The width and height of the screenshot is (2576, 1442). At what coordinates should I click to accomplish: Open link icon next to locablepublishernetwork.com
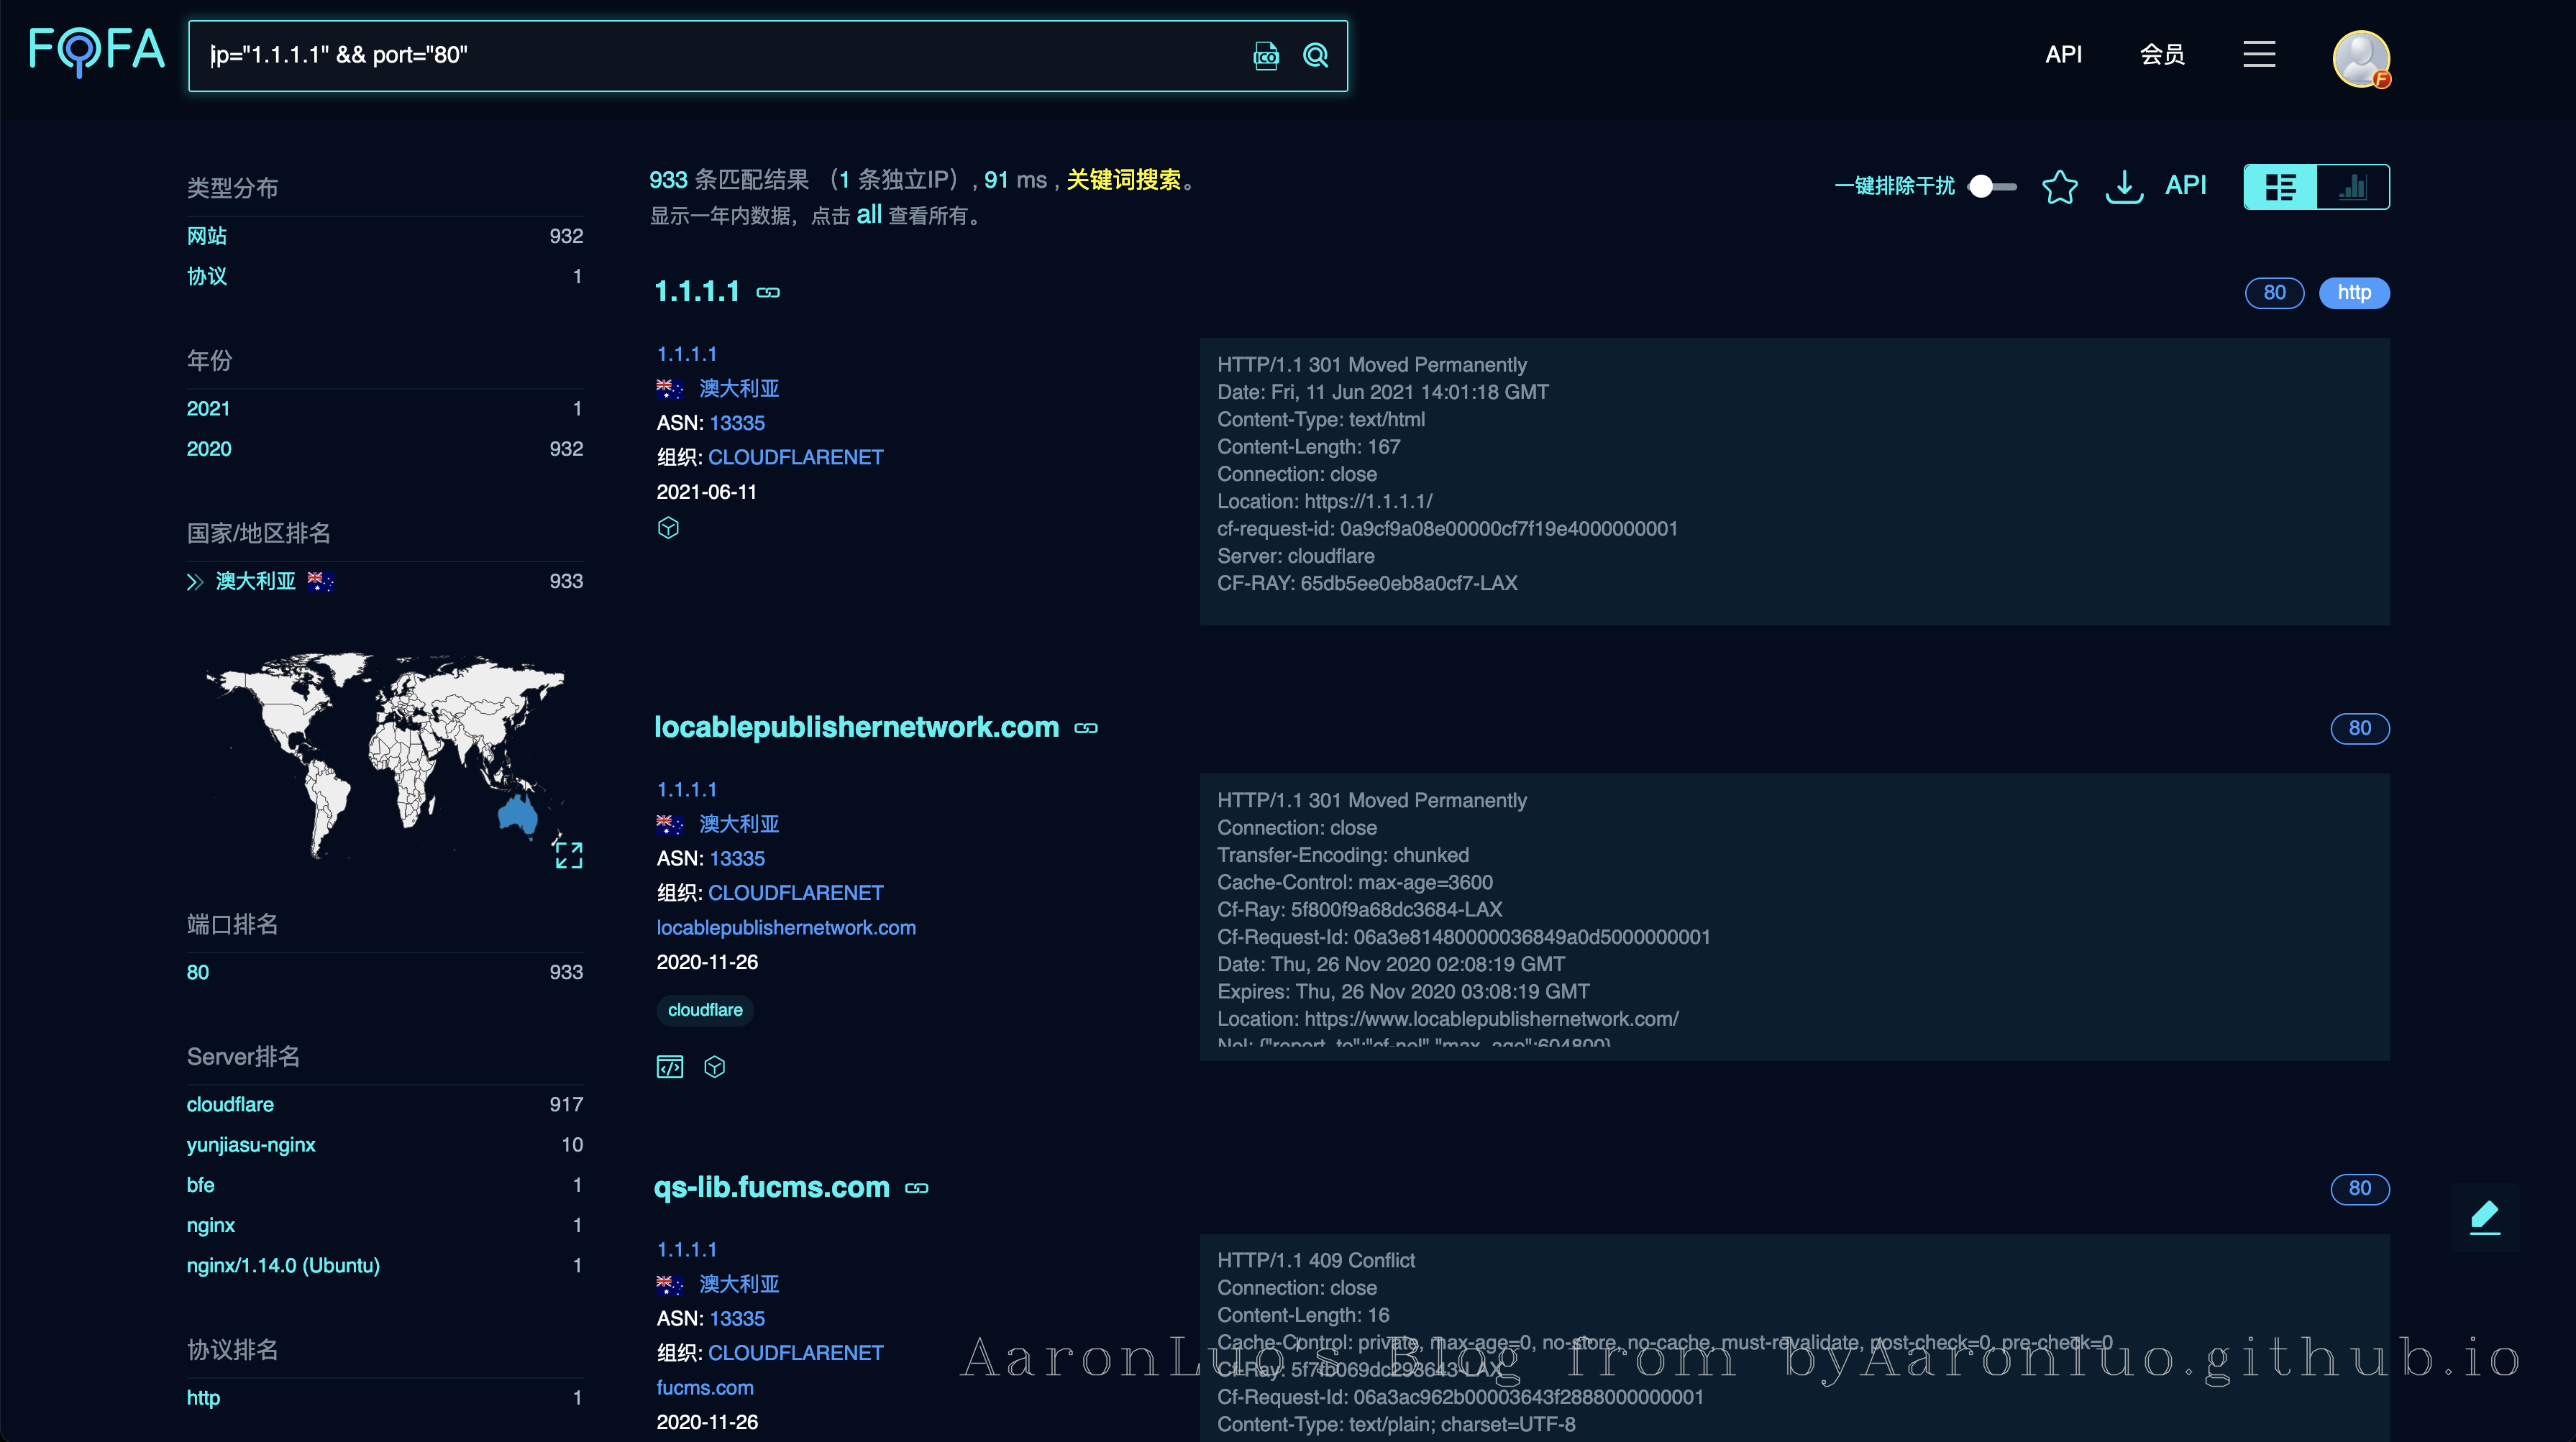coord(1086,728)
